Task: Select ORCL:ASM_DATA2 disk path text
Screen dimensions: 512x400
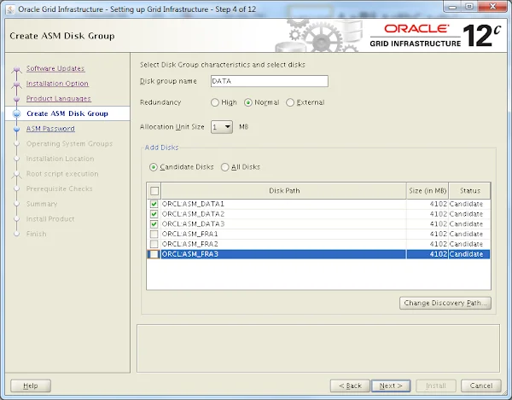Action: click(x=194, y=214)
